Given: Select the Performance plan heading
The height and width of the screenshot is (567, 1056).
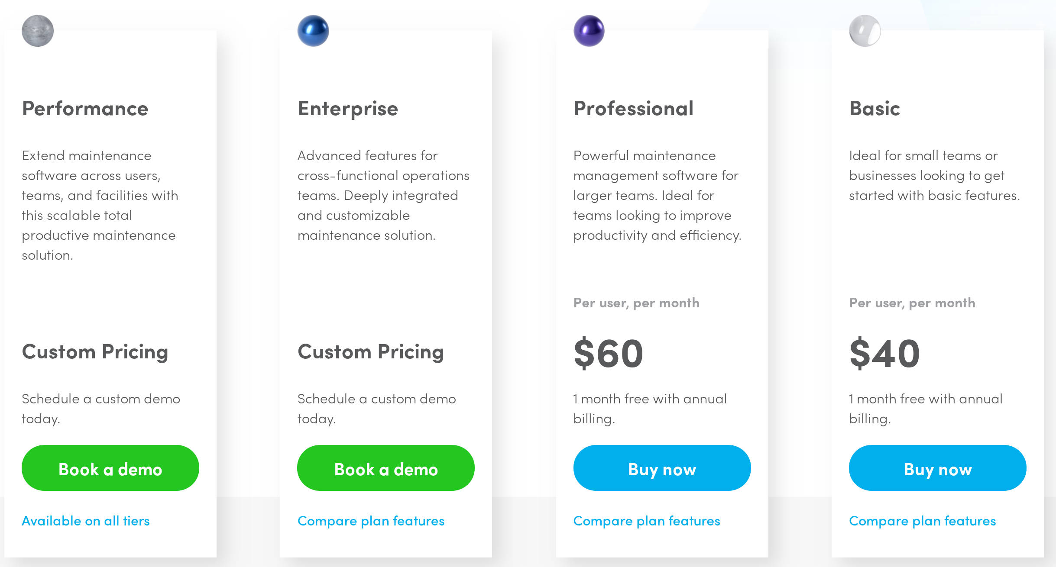Looking at the screenshot, I should pyautogui.click(x=85, y=108).
